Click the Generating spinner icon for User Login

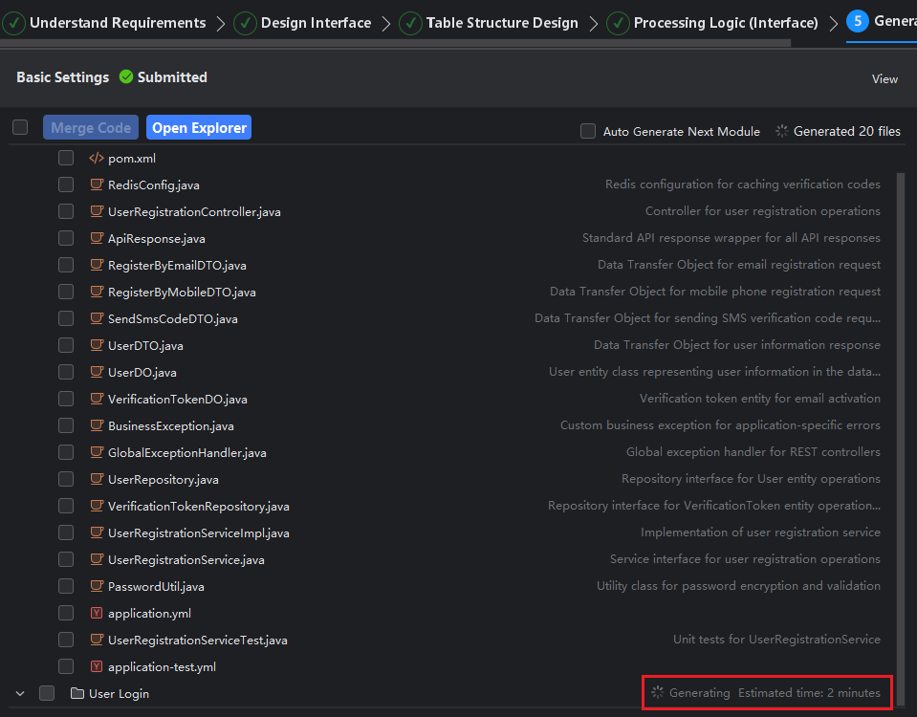[x=657, y=693]
